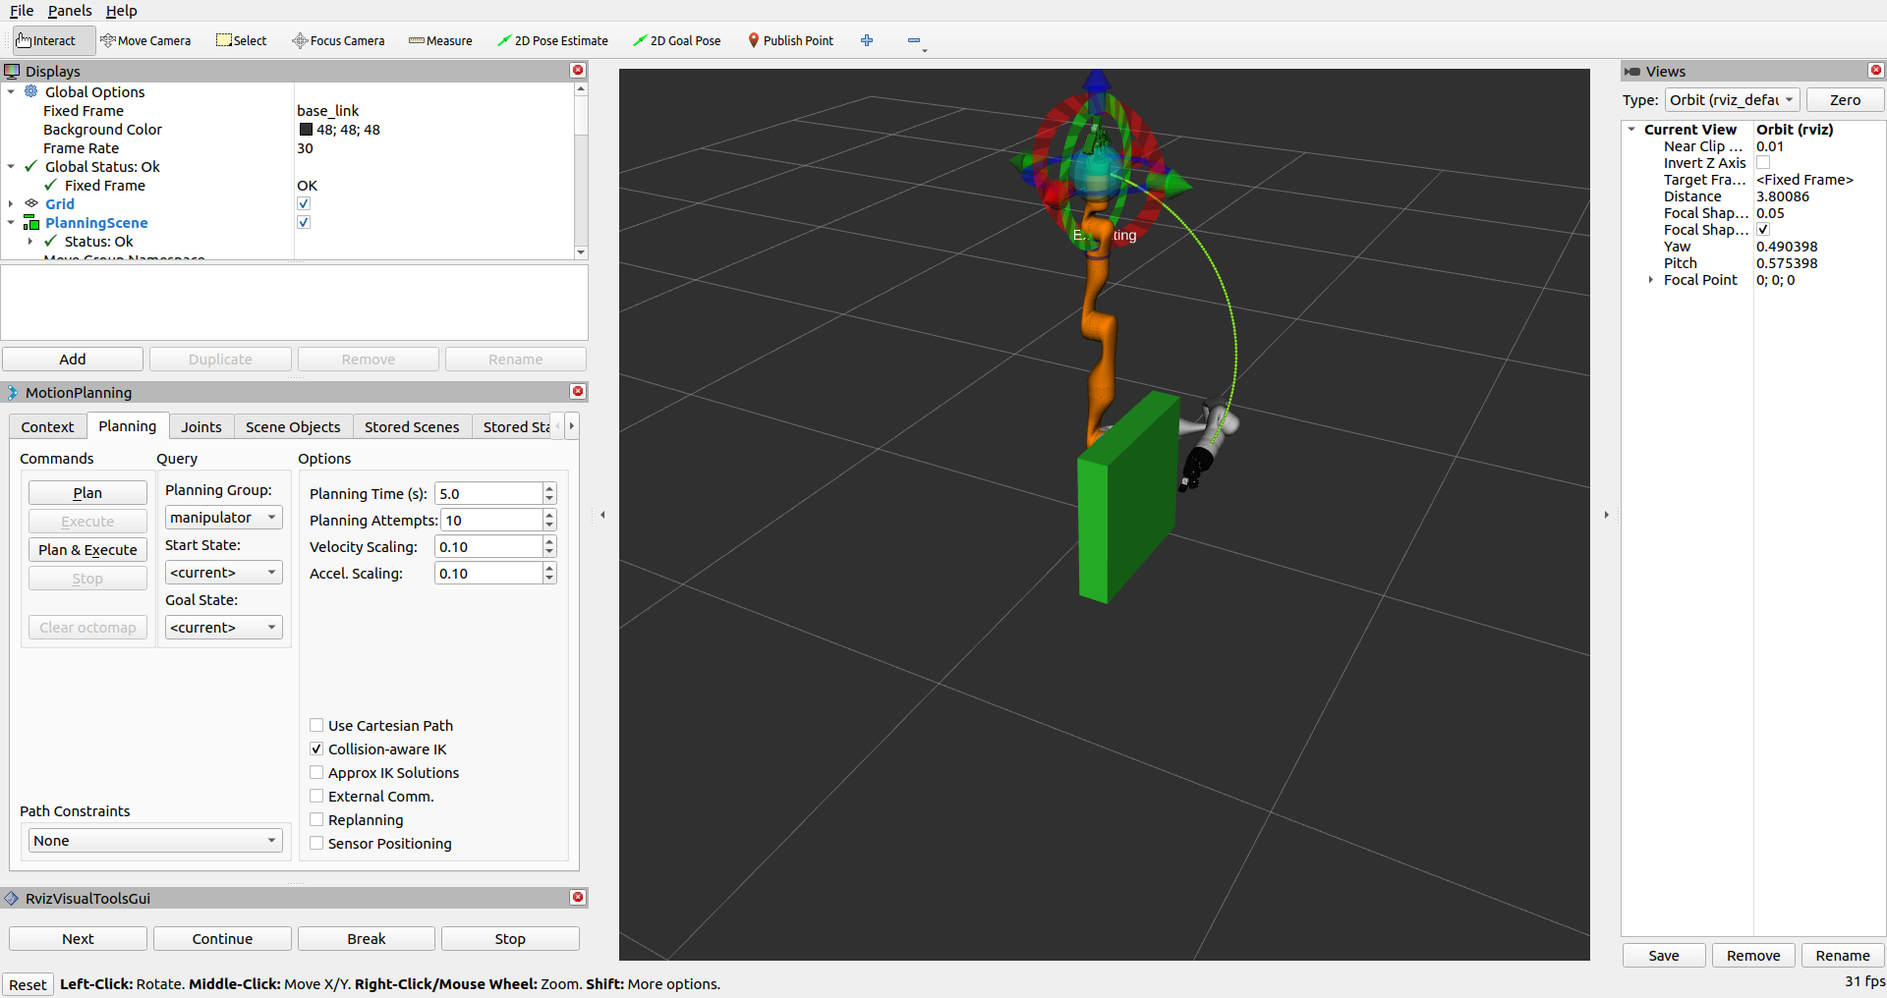Switch to the Joints tab
The image size is (1887, 998).
[201, 426]
